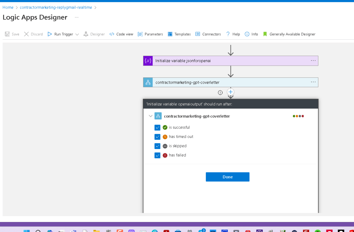Click the green Generally Available Designer bookmark icon
Viewport: 354px width, 232px height.
pos(265,34)
